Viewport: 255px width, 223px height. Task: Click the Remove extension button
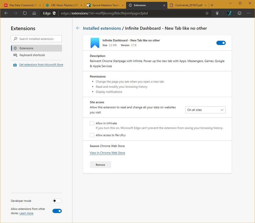[100, 165]
